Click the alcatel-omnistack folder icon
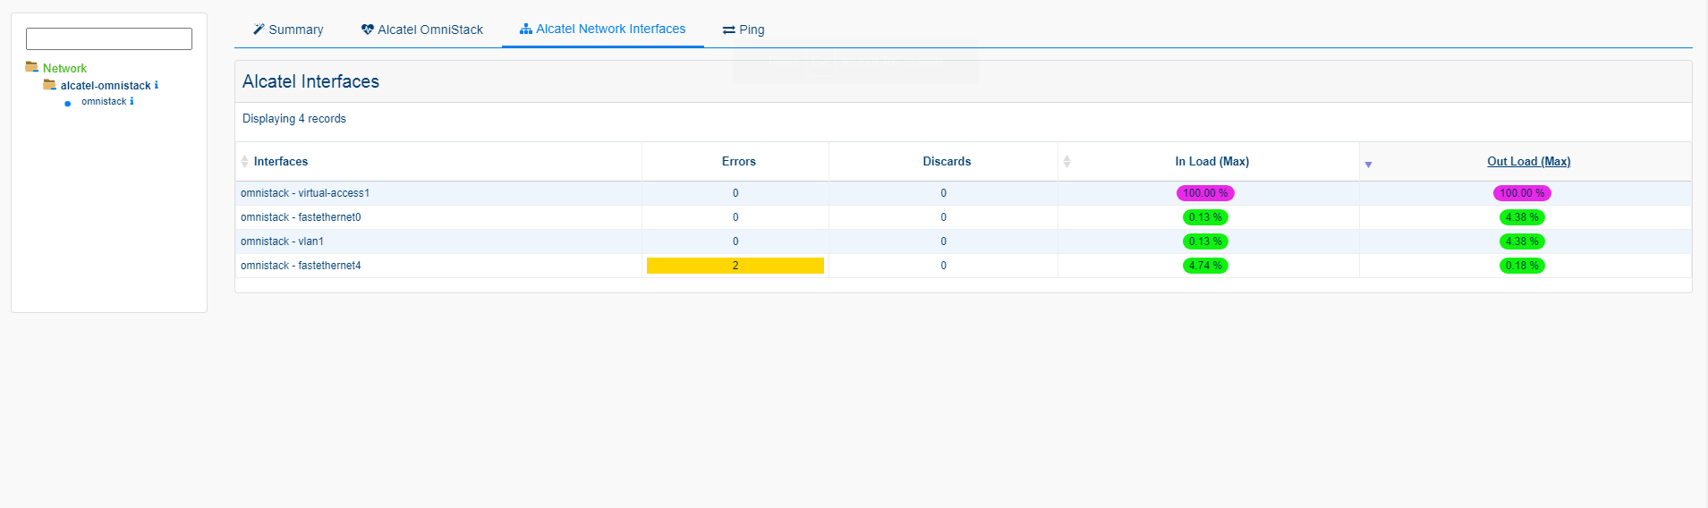Image resolution: width=1708 pixels, height=508 pixels. 49,85
